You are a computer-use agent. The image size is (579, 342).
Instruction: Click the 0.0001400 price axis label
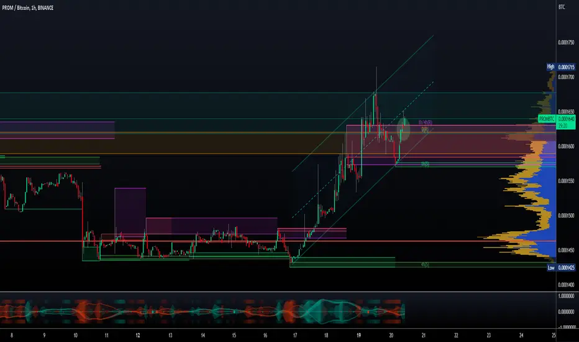(x=566, y=285)
